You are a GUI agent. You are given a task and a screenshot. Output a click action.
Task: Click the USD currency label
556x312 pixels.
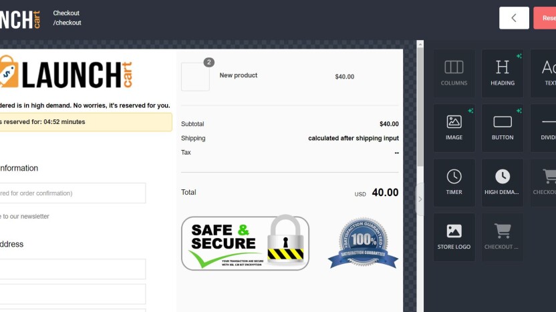tap(360, 194)
